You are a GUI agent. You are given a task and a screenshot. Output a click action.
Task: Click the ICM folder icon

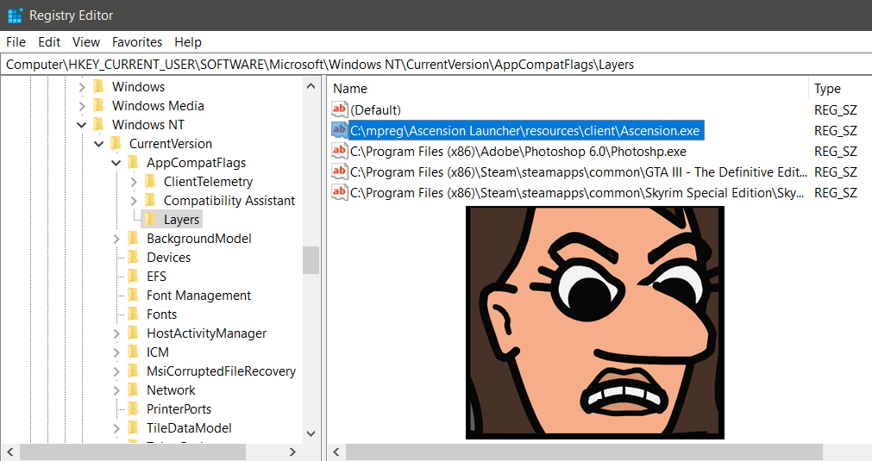click(x=133, y=352)
